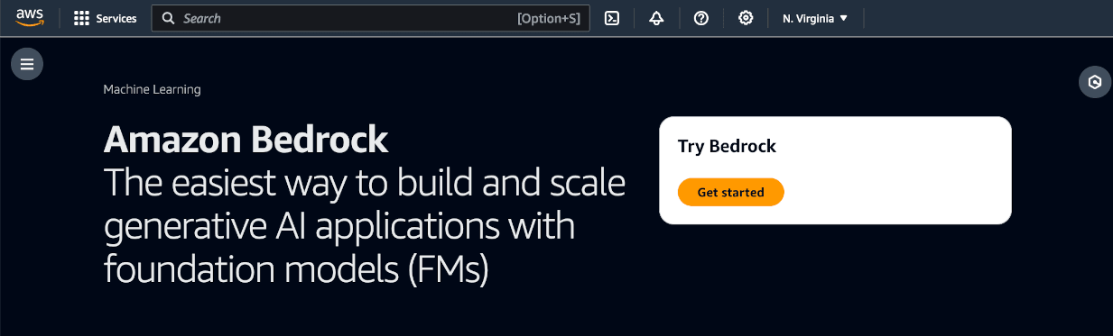1113x336 pixels.
Task: Launch the CloudShell terminal icon
Action: pos(612,18)
